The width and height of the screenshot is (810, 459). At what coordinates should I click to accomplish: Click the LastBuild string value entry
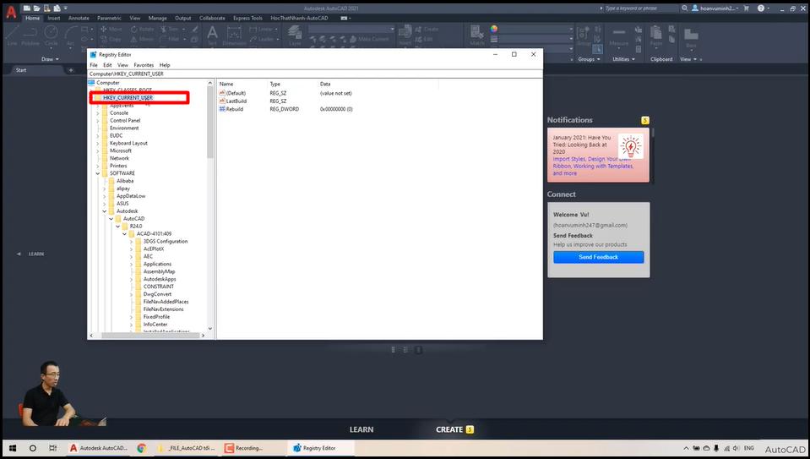pyautogui.click(x=236, y=101)
